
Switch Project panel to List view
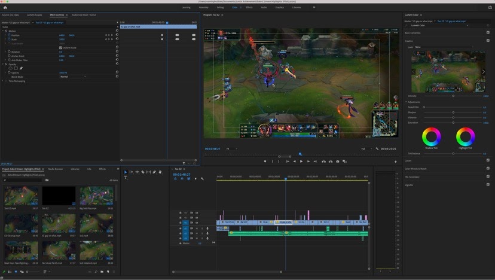[10, 272]
